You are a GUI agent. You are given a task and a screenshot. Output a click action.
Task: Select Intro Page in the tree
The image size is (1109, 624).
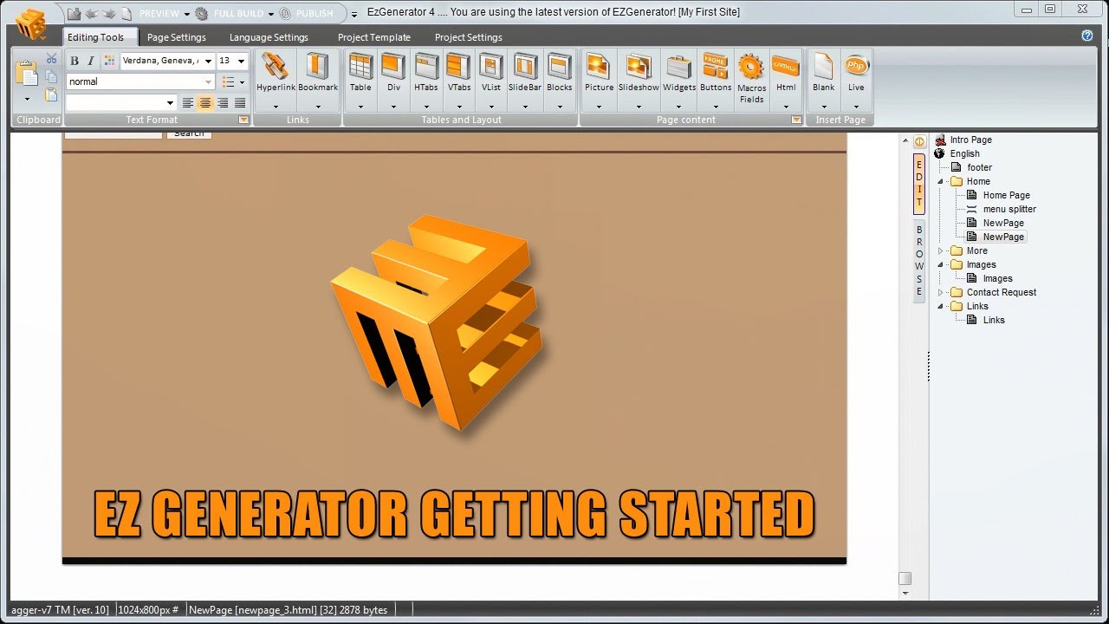click(970, 140)
